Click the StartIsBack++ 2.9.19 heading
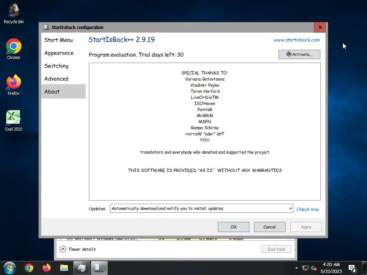367x275 pixels. point(121,39)
